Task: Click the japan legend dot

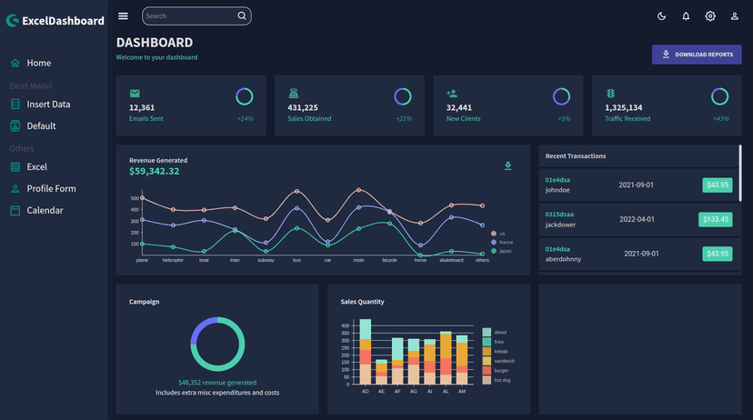Action: (x=493, y=251)
